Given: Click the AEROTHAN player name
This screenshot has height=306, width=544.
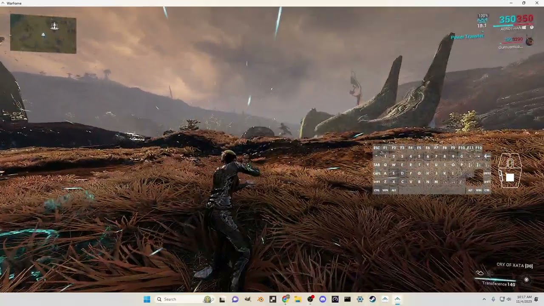Looking at the screenshot, I should tap(511, 28).
